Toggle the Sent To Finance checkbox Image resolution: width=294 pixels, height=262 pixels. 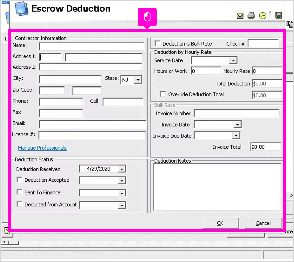pos(19,192)
